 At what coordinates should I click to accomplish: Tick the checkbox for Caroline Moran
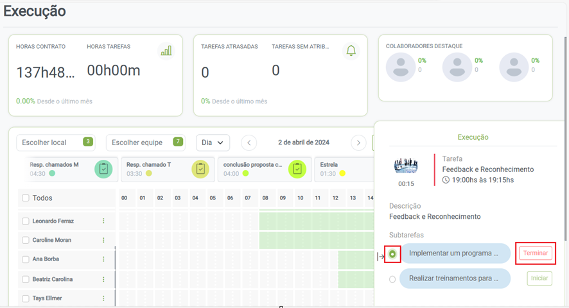pos(26,240)
